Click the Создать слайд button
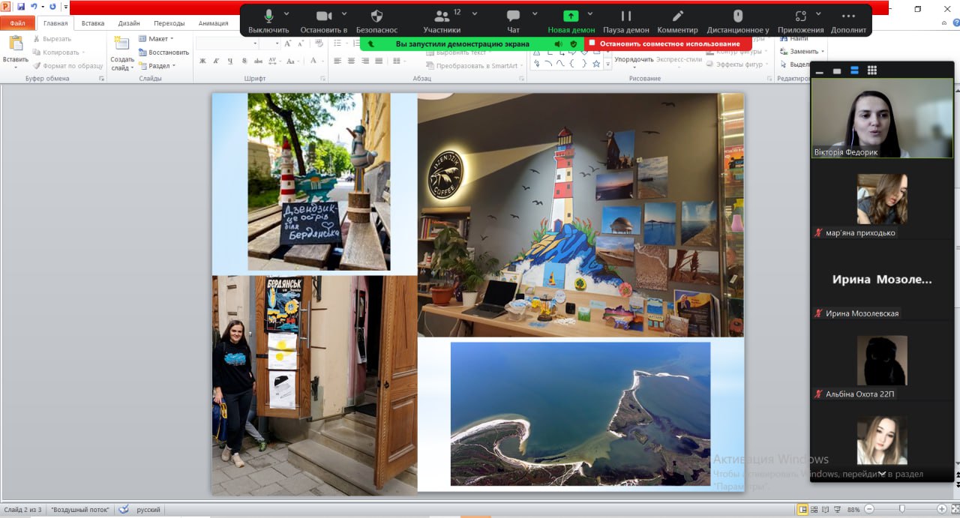Image resolution: width=960 pixels, height=518 pixels. coord(121,51)
